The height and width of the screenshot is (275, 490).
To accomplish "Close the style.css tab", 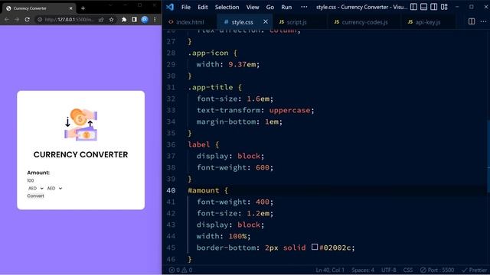I will tap(266, 21).
